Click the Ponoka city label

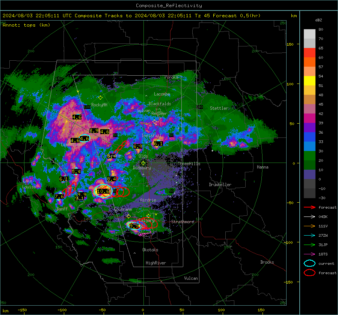tap(171, 77)
